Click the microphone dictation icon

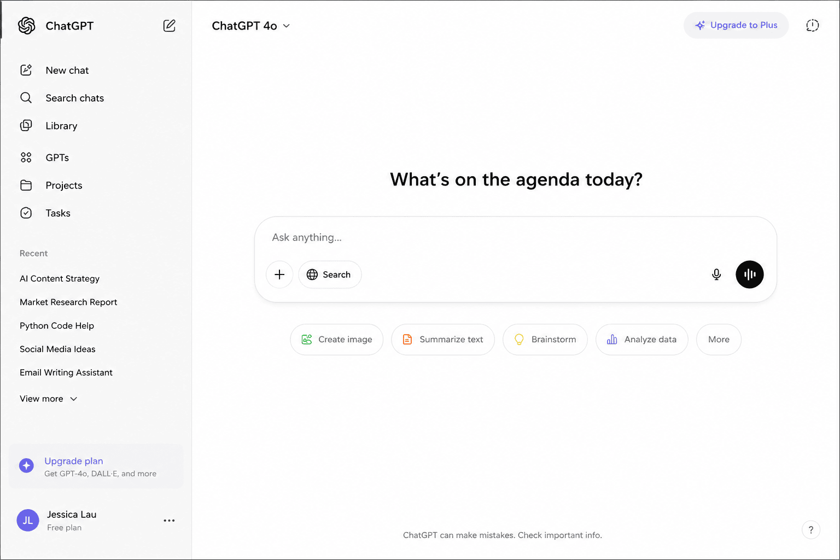(716, 275)
